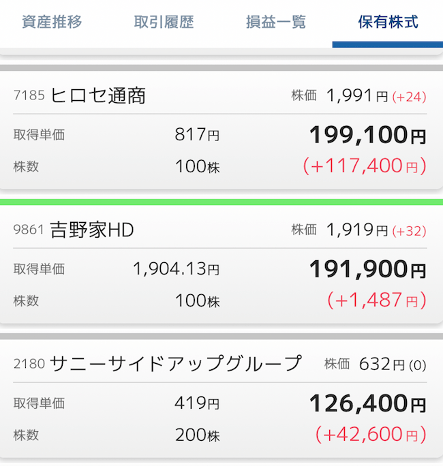Tap the green bar above 吉野家HD
Screen dimensions: 443x466
click(221, 202)
